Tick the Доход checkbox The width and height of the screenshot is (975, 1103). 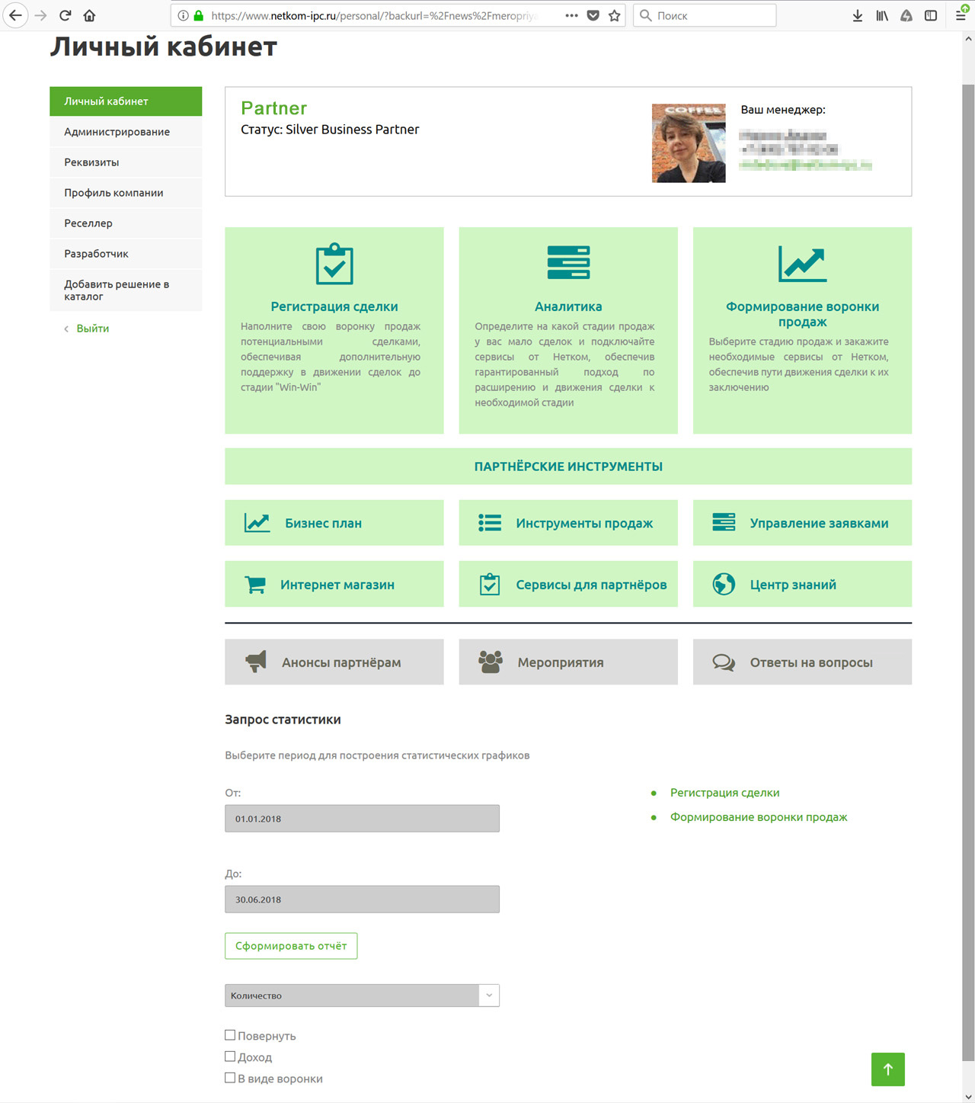(230, 1057)
